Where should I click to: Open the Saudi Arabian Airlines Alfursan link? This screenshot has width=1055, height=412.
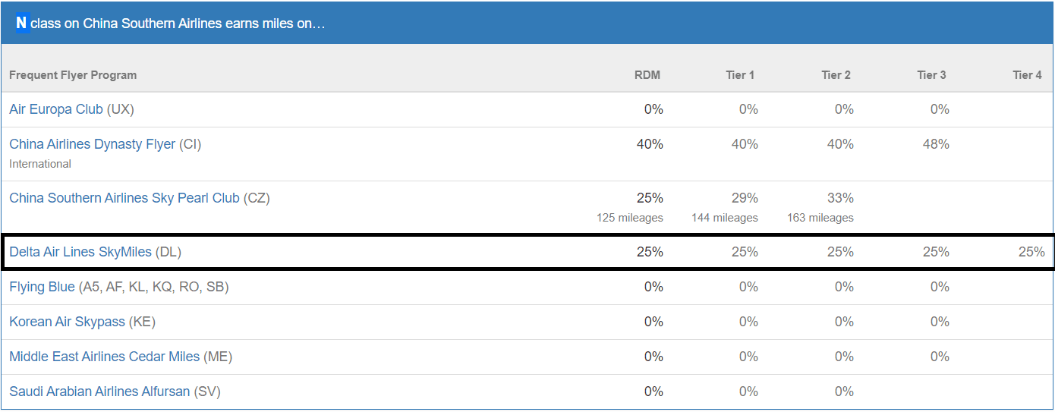click(x=100, y=392)
